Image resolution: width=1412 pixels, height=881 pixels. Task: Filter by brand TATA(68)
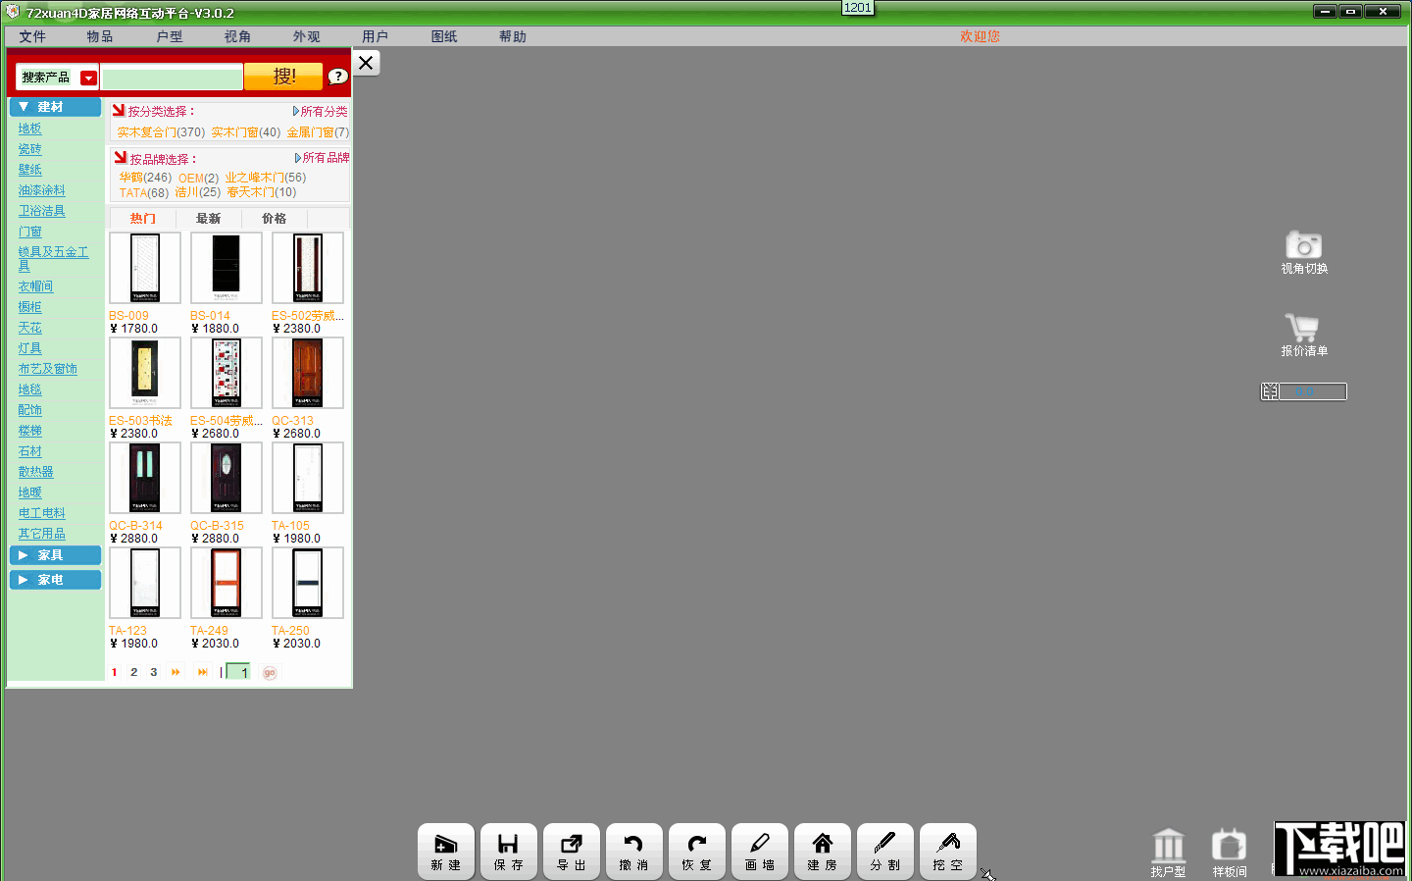tap(144, 193)
